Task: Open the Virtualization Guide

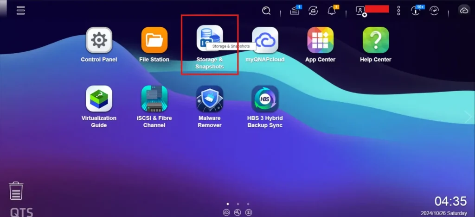Action: pyautogui.click(x=99, y=99)
